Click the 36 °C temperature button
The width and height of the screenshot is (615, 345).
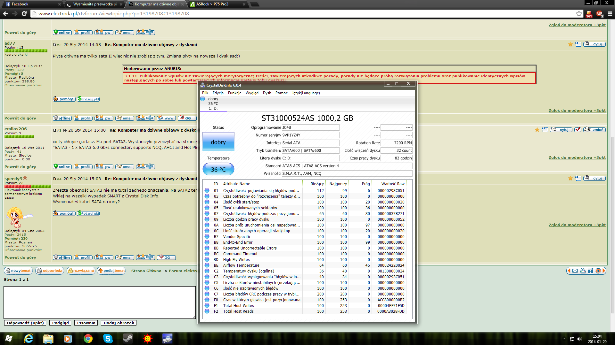[x=218, y=169]
